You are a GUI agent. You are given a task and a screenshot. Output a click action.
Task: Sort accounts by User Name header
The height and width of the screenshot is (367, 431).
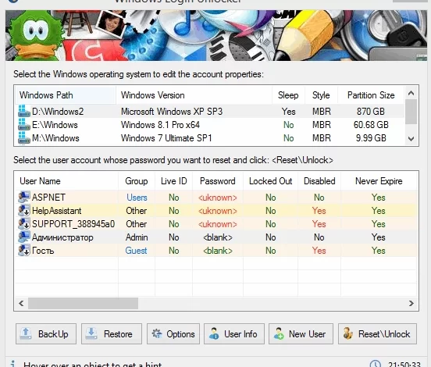coord(67,181)
